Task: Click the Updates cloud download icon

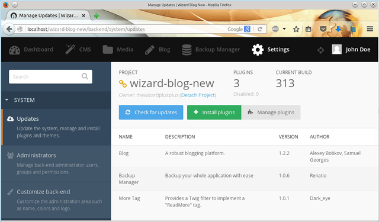Action: coord(11,119)
